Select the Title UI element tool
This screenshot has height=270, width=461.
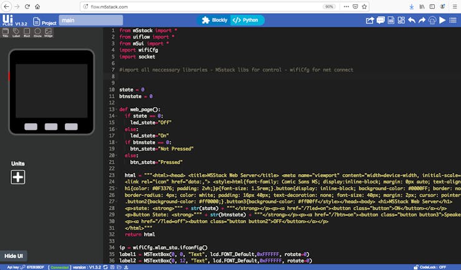(5, 32)
